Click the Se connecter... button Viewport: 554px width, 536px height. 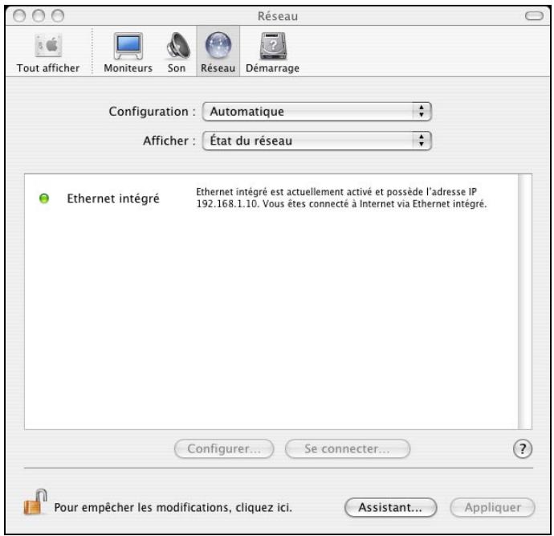point(348,449)
